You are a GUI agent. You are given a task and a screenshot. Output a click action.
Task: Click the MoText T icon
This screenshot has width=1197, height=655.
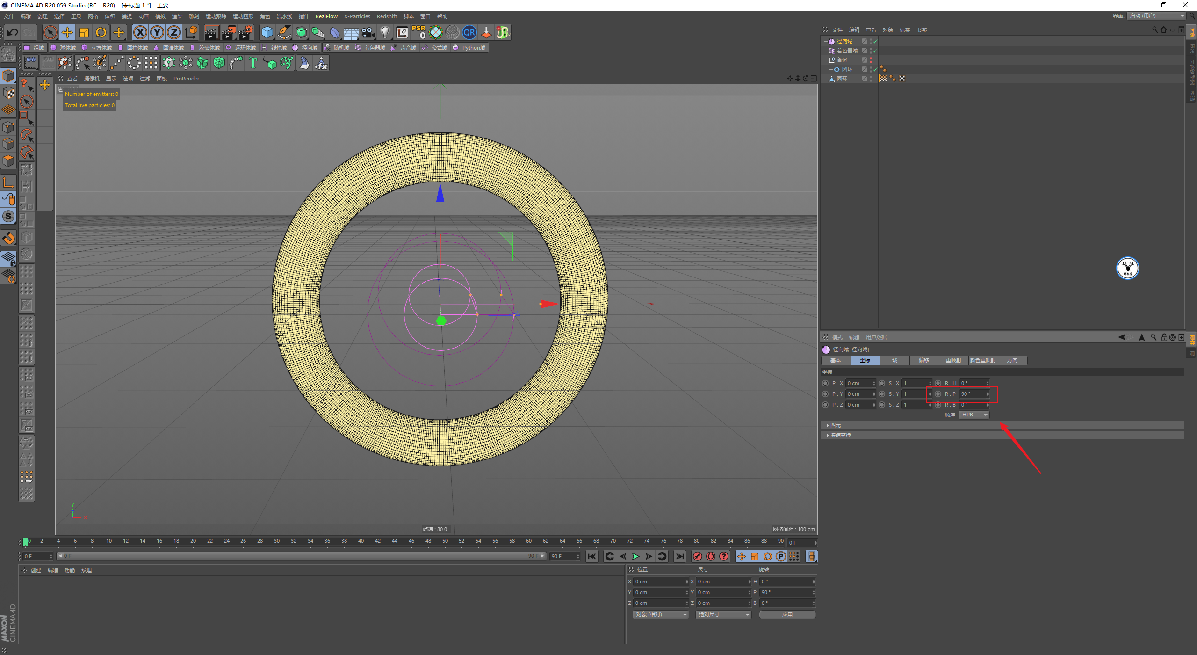click(253, 63)
